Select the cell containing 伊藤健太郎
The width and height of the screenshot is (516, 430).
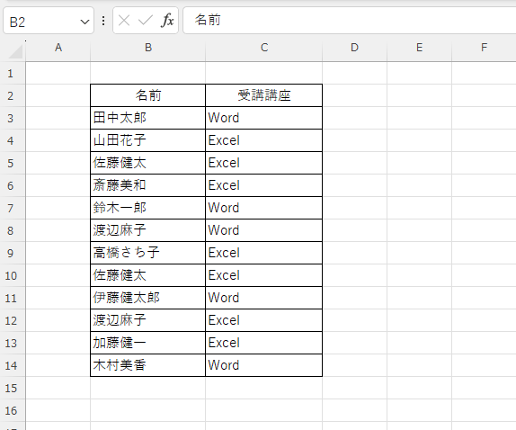pyautogui.click(x=147, y=298)
